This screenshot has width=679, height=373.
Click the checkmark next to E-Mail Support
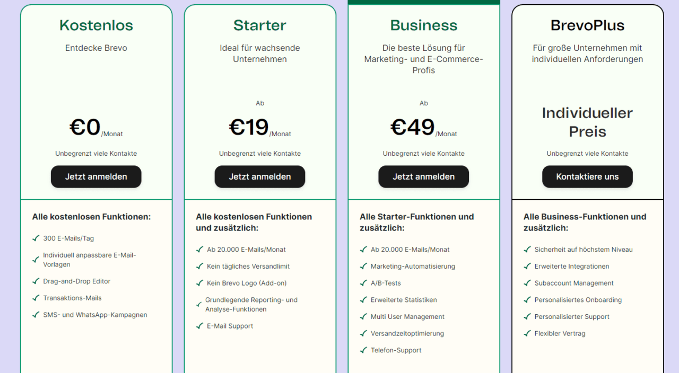pos(200,326)
